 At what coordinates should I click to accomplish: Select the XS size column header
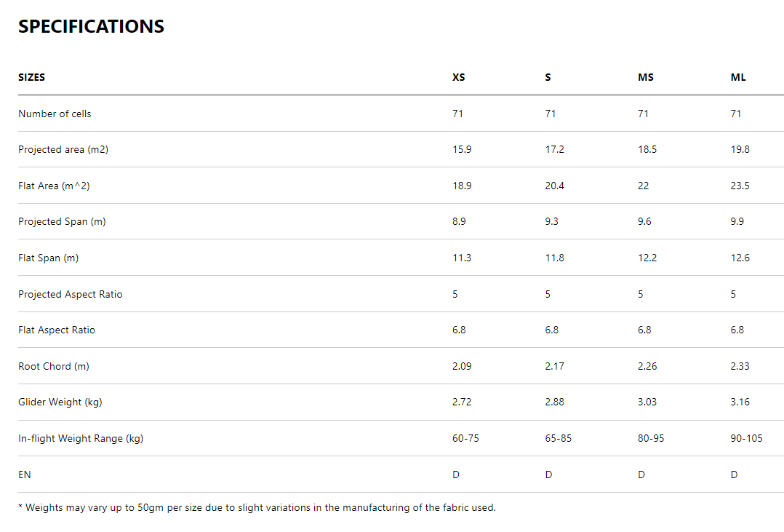[x=458, y=77]
